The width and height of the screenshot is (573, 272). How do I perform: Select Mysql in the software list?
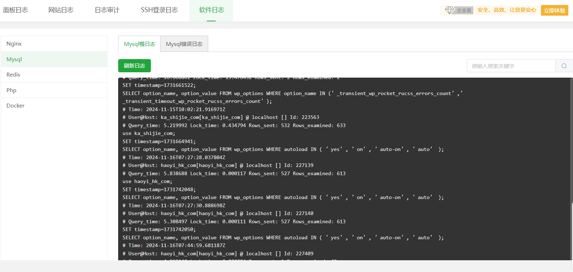54,59
